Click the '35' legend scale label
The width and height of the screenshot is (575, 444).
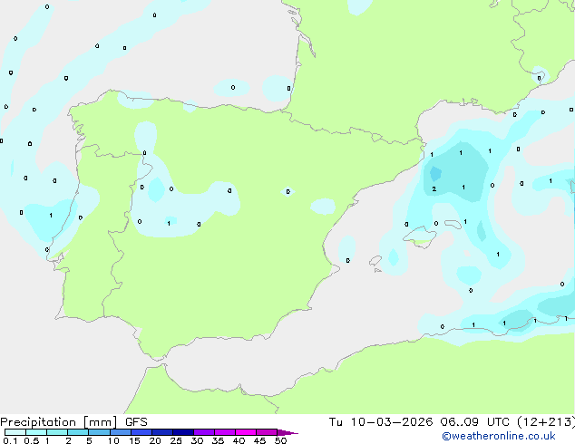[218, 440]
